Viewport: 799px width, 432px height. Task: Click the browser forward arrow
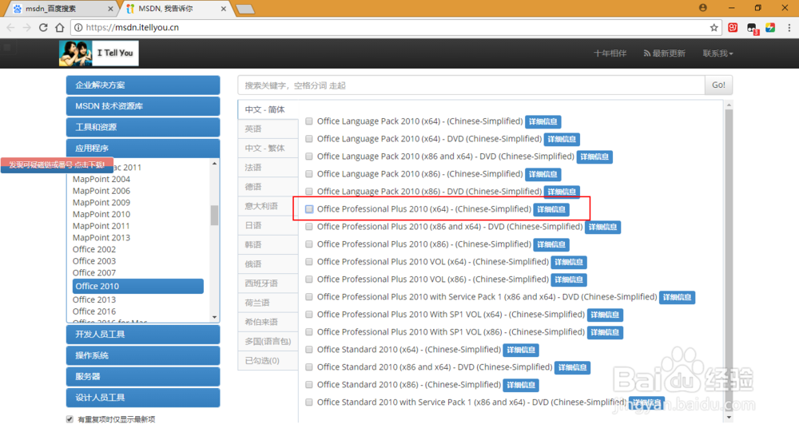pyautogui.click(x=26, y=27)
